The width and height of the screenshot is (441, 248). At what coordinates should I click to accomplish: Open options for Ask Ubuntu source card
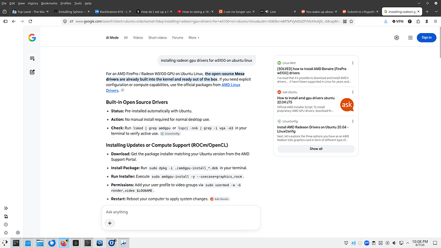click(x=353, y=92)
